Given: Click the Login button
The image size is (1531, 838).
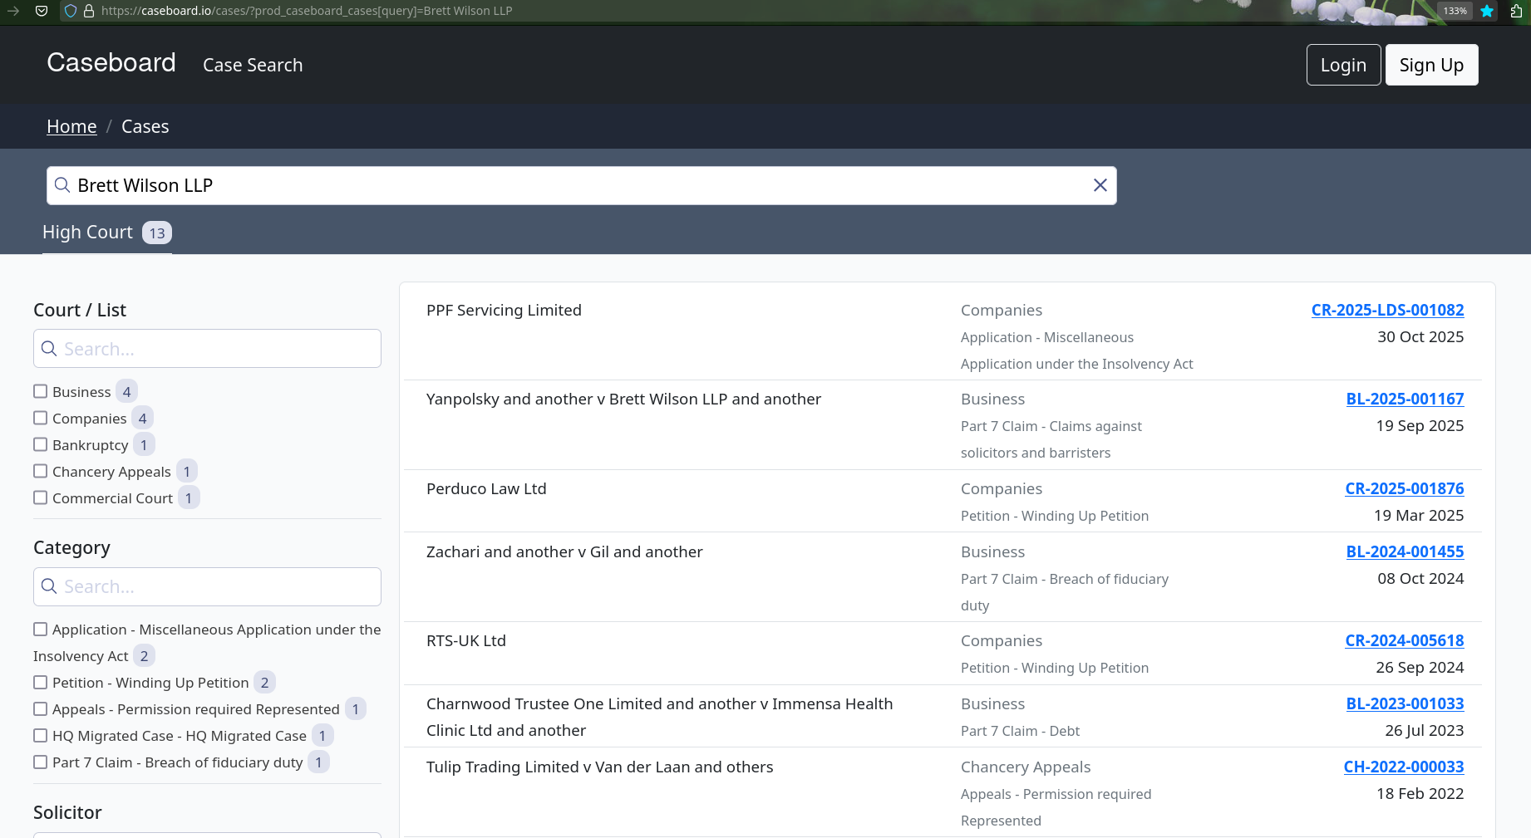Looking at the screenshot, I should [x=1343, y=65].
